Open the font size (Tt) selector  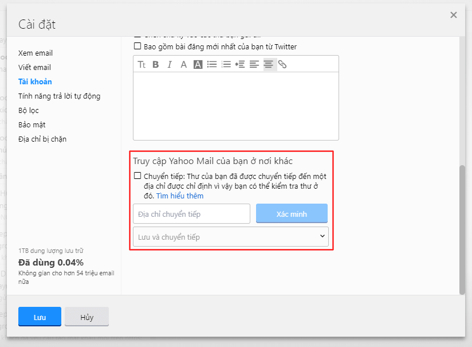tap(142, 64)
